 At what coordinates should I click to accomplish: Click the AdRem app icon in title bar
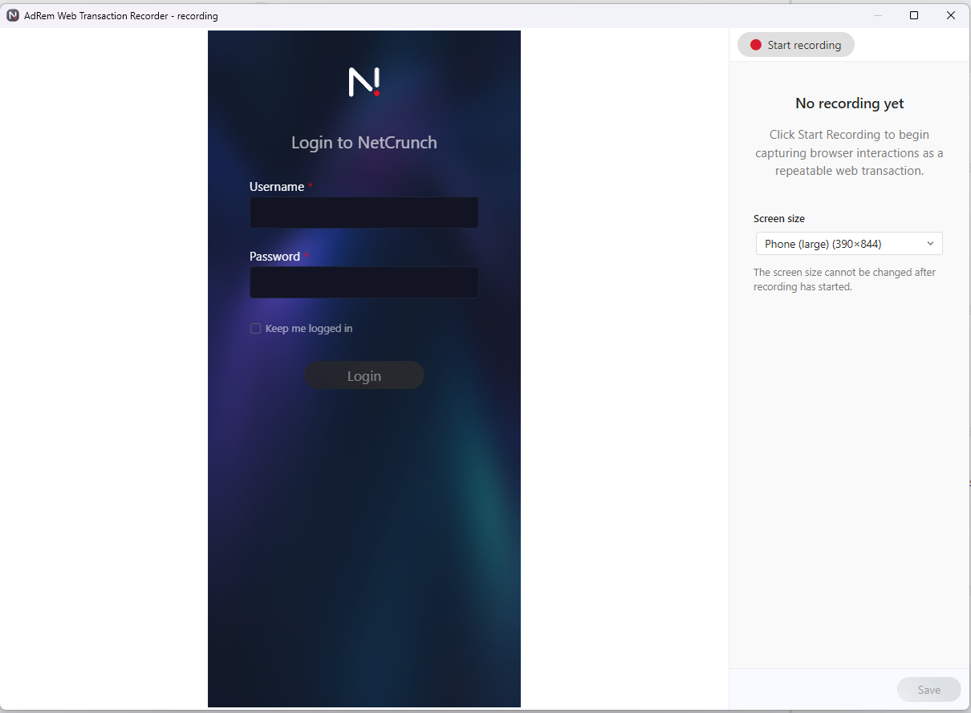coord(13,15)
